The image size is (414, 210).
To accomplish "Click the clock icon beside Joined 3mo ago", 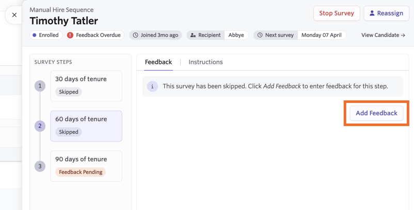I will (135, 35).
